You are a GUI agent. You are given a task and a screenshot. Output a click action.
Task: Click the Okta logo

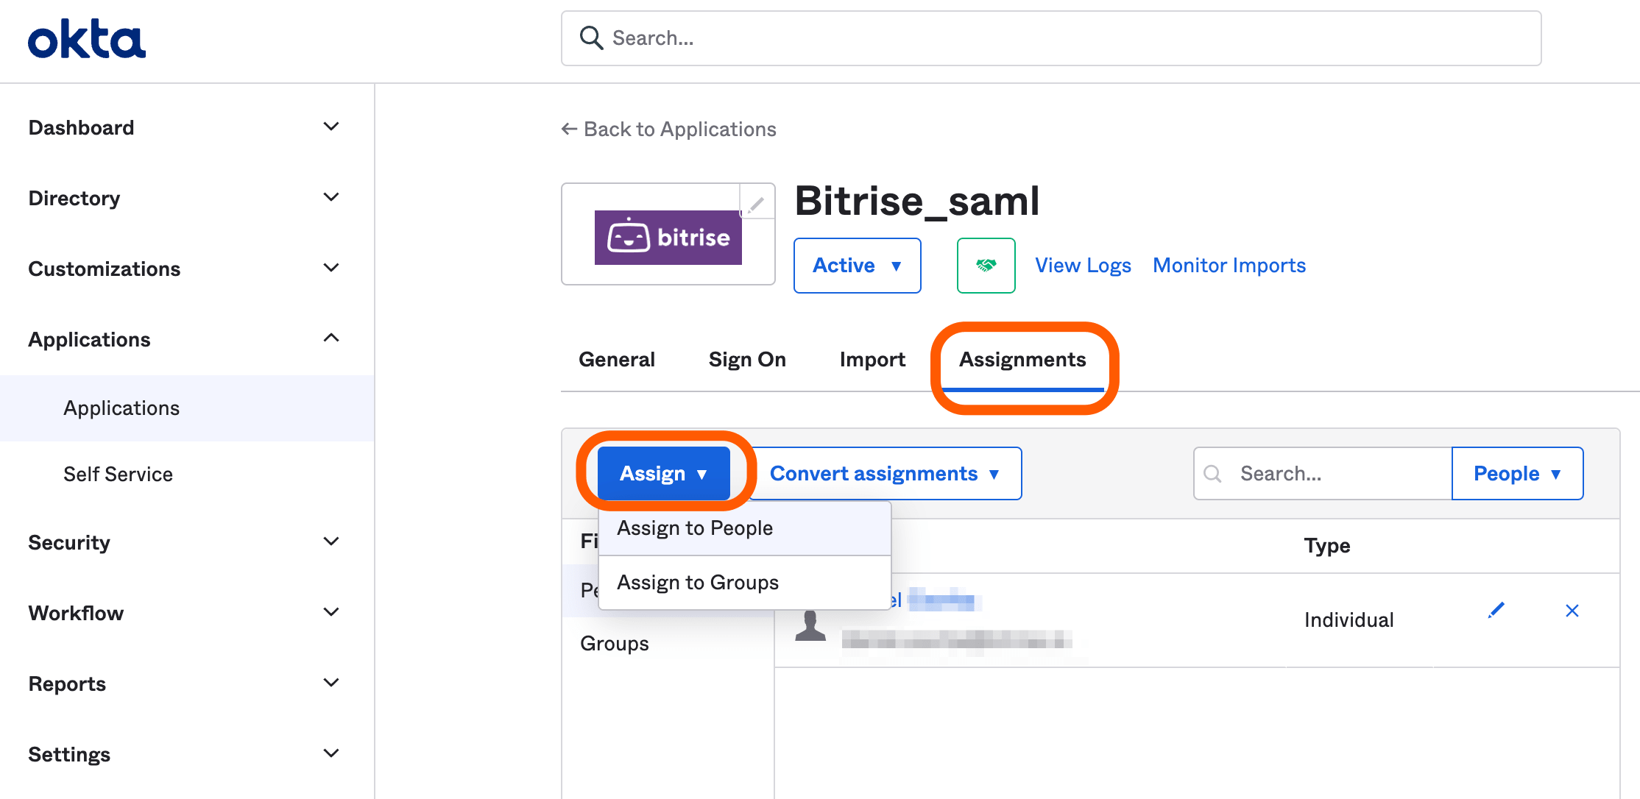point(87,40)
